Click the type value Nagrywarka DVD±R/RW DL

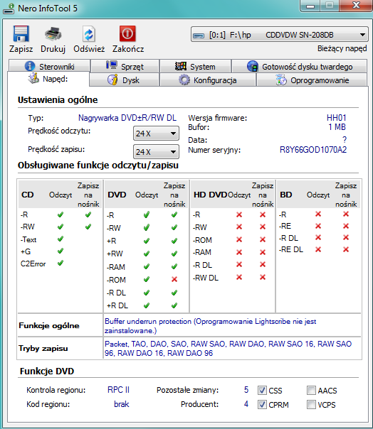point(127,118)
